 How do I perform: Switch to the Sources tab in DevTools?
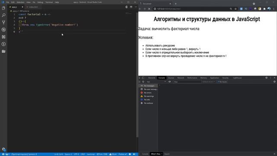click(171, 78)
